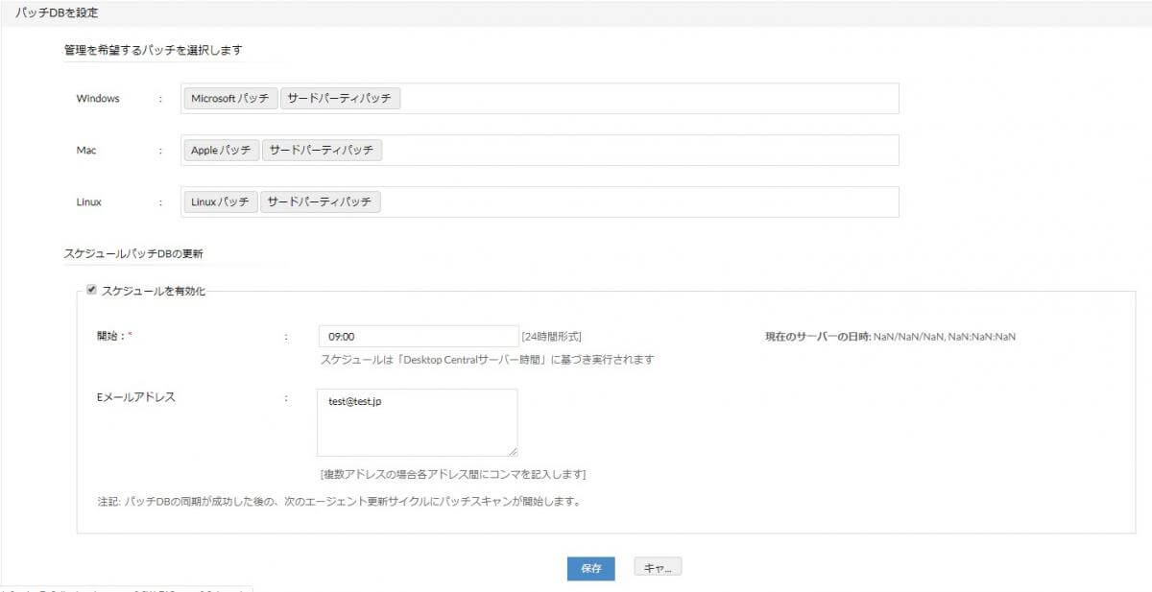
Task: Click the 現在のサーバーの日時 text
Action: click(x=890, y=337)
